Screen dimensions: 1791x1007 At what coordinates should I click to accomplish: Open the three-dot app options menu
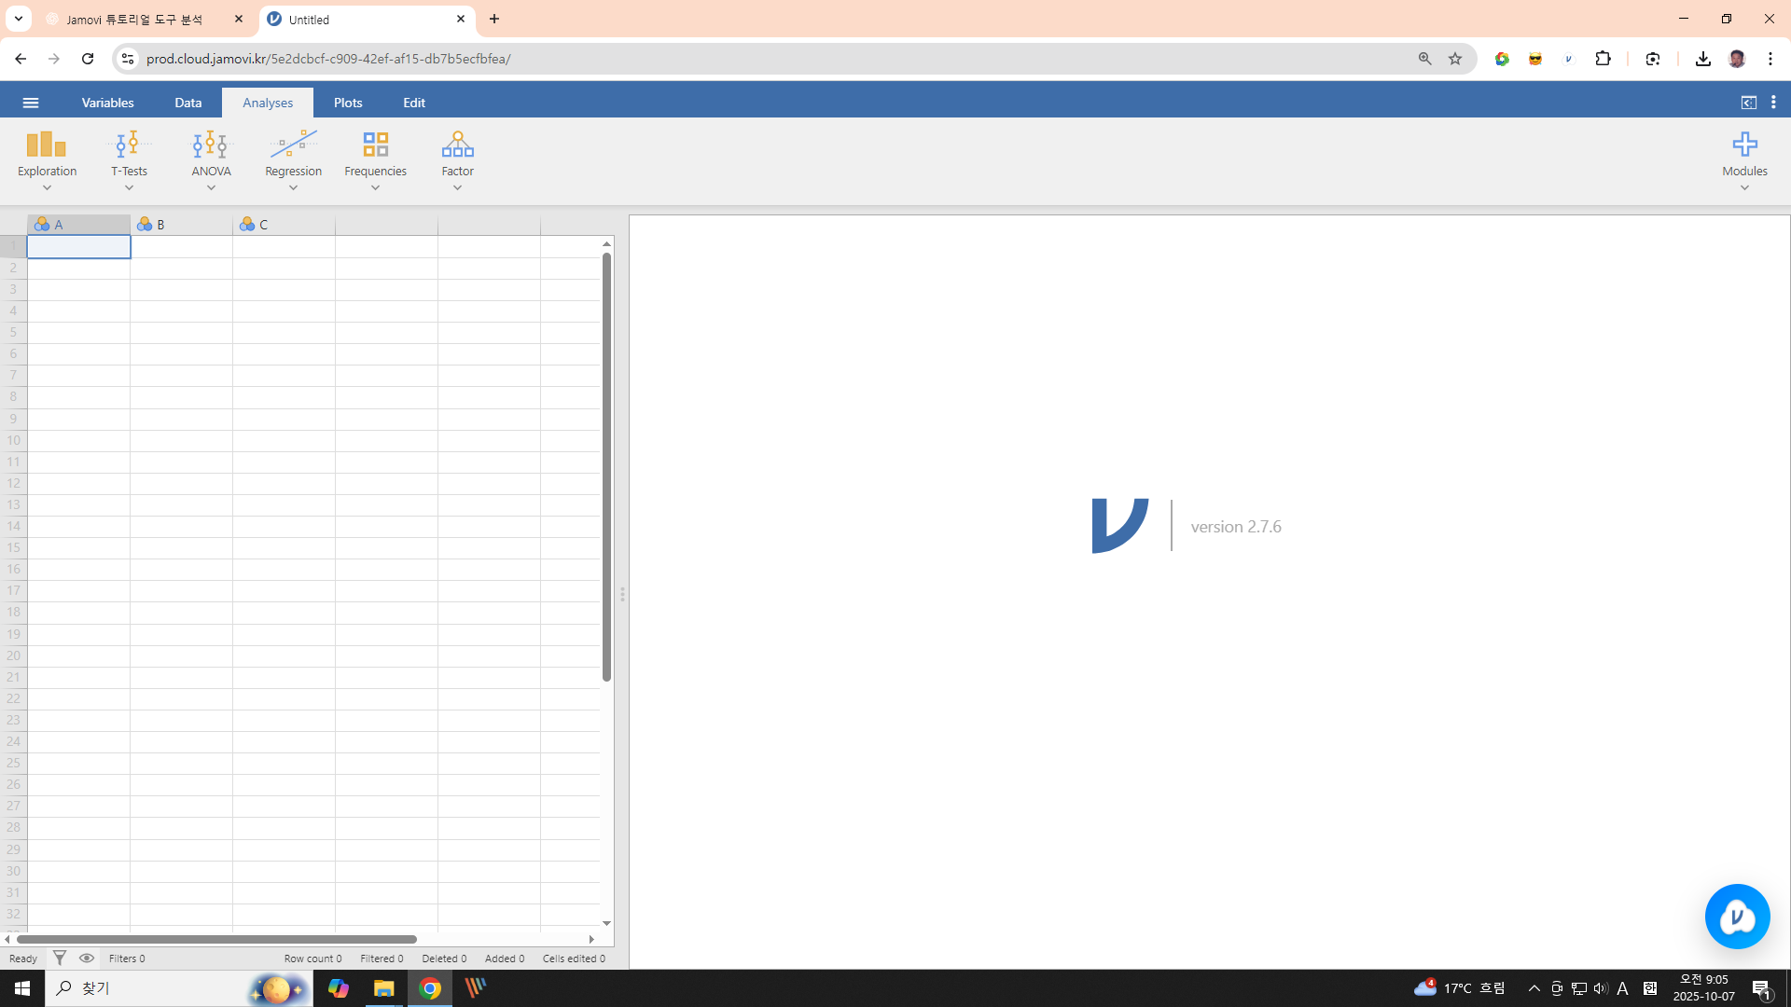1773,103
